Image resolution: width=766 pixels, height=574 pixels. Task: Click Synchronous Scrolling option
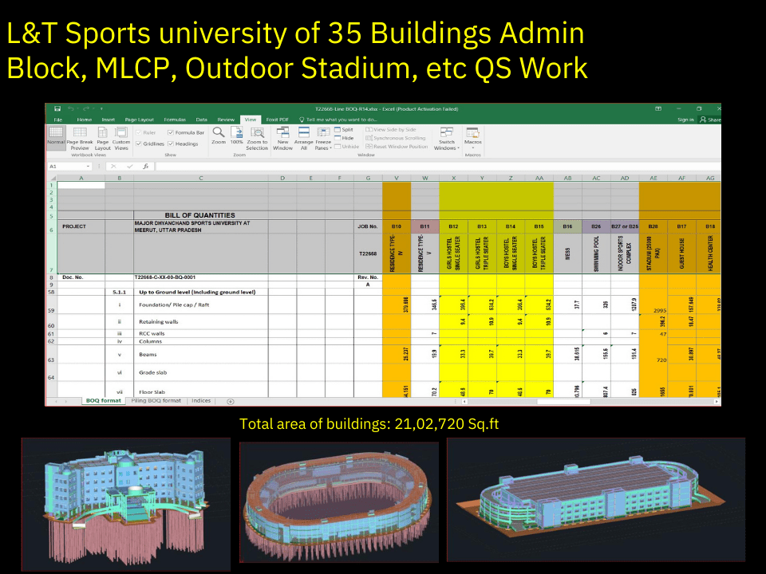pyautogui.click(x=396, y=138)
